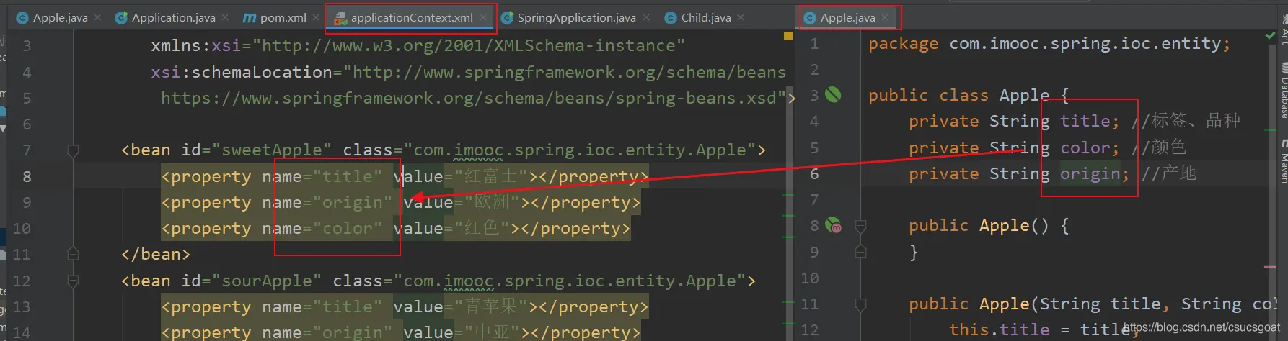Close the right pane Apple.java tab
Viewport: 1288px width, 341px height.
[886, 17]
